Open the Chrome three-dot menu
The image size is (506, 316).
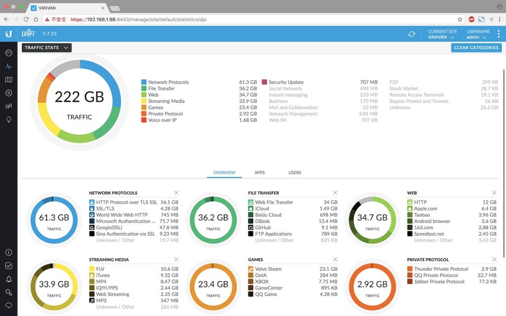tap(500, 19)
